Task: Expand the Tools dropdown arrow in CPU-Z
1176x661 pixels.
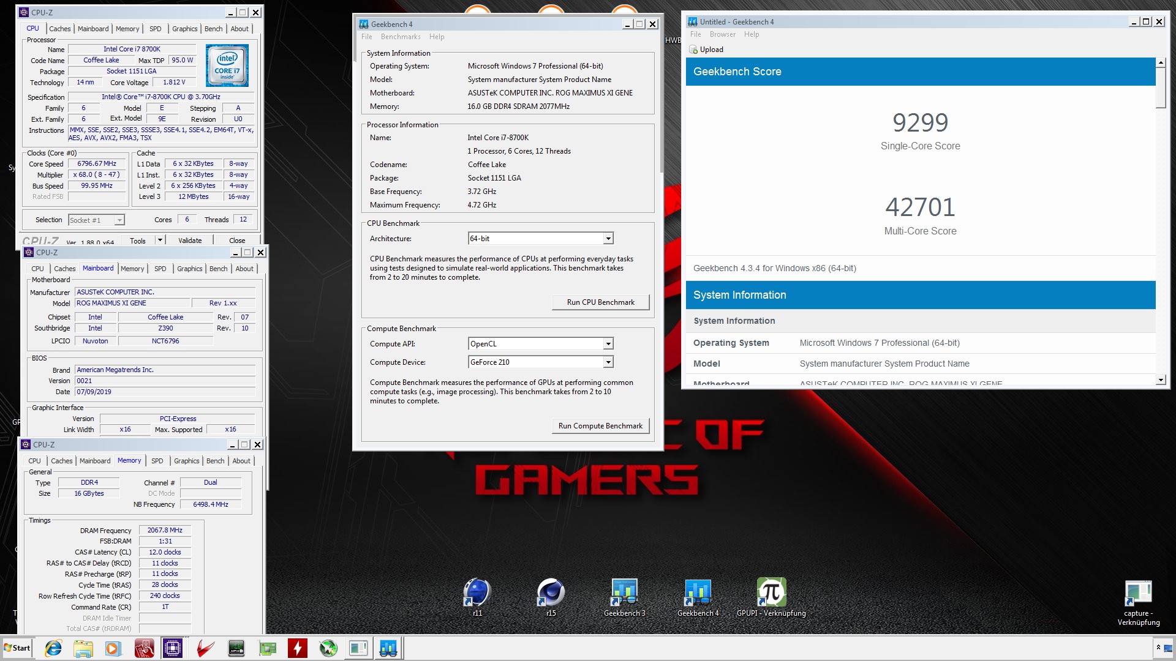Action: click(160, 241)
